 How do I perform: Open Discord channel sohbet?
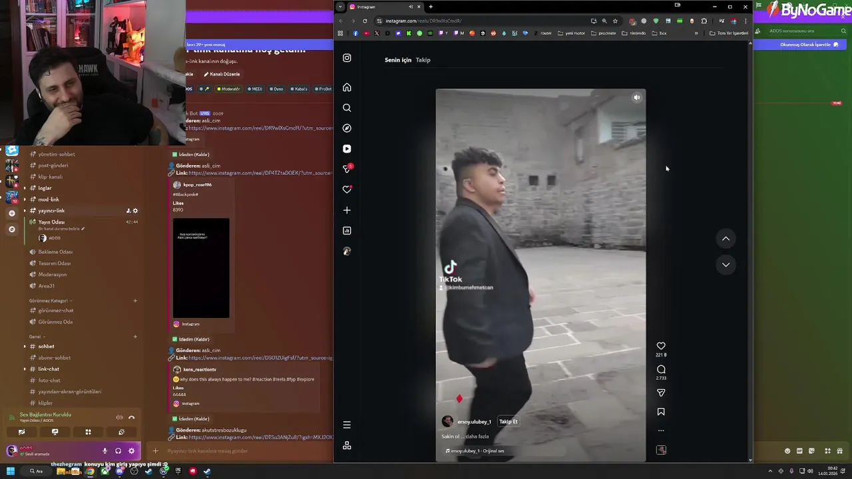(x=47, y=347)
